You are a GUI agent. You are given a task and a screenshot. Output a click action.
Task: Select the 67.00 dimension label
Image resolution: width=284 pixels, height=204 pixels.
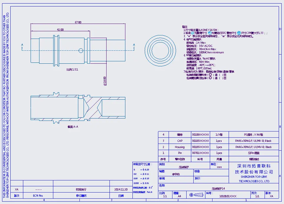coord(78,22)
